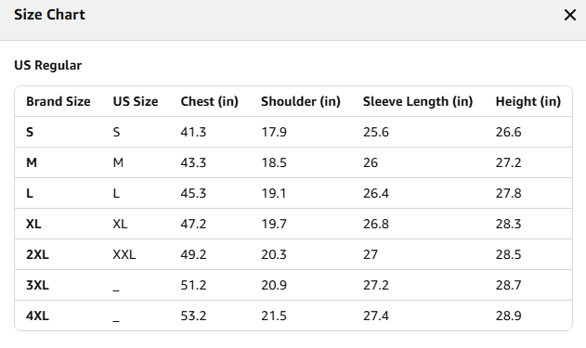The image size is (586, 348).
Task: Click the Brand Size column header
Action: [x=59, y=101]
